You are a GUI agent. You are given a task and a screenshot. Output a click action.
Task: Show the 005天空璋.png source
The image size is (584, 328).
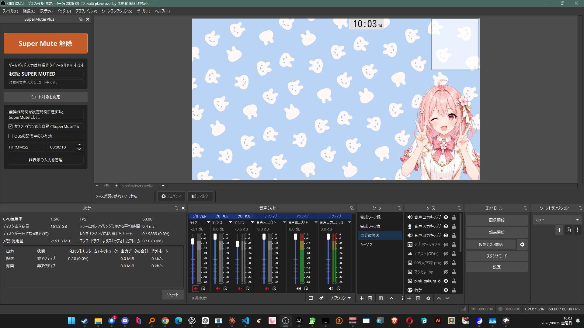[446, 263]
